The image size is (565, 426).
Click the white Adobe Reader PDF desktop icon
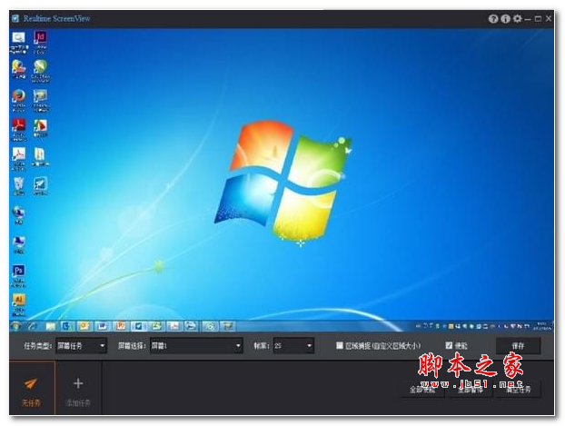(x=19, y=154)
